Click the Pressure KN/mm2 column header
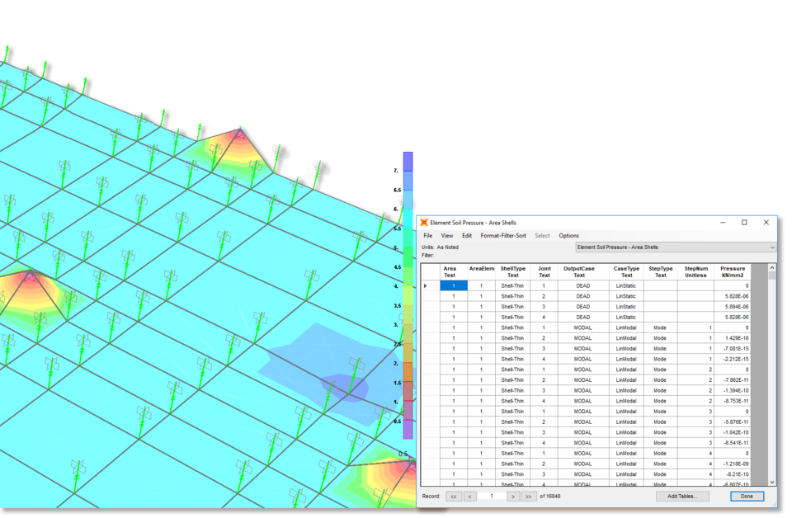 tap(732, 271)
